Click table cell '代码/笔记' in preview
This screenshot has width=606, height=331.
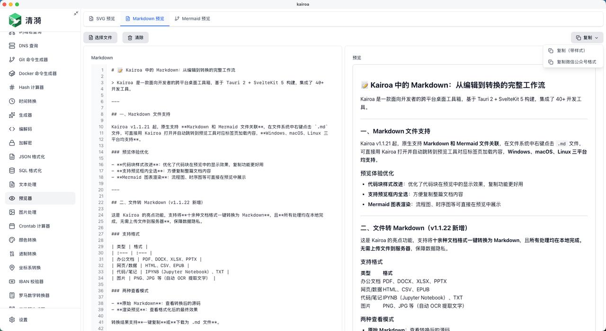click(x=371, y=298)
